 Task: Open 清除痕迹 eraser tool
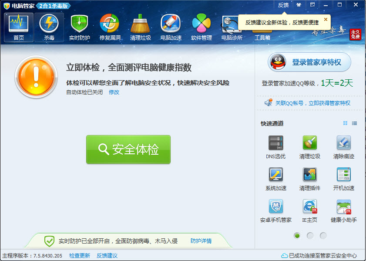point(344,147)
